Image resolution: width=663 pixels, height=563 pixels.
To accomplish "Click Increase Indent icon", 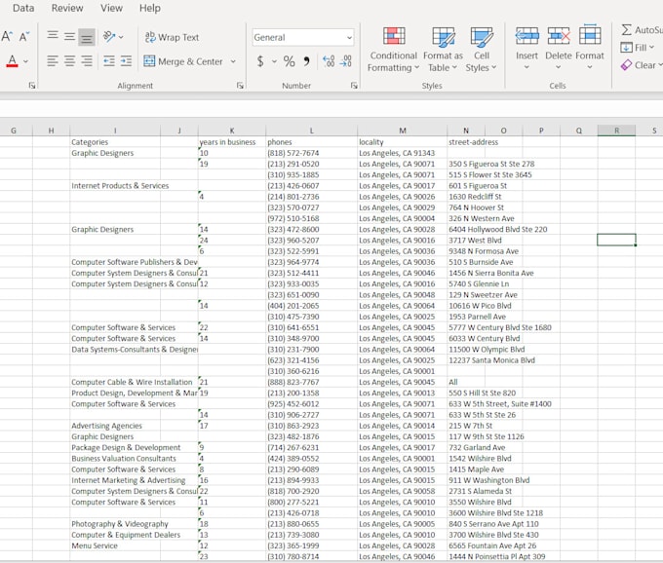I will click(126, 61).
